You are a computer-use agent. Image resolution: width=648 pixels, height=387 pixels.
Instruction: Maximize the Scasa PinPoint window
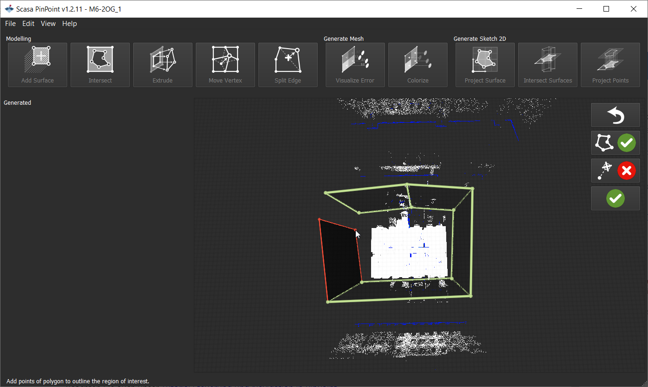[606, 9]
